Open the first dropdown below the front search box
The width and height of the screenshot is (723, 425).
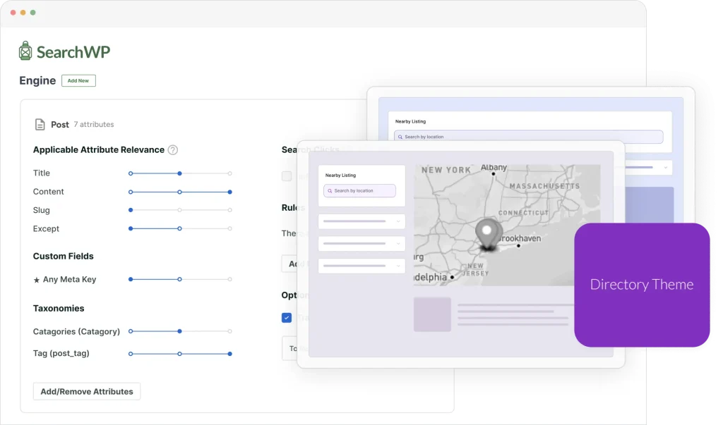coord(361,221)
